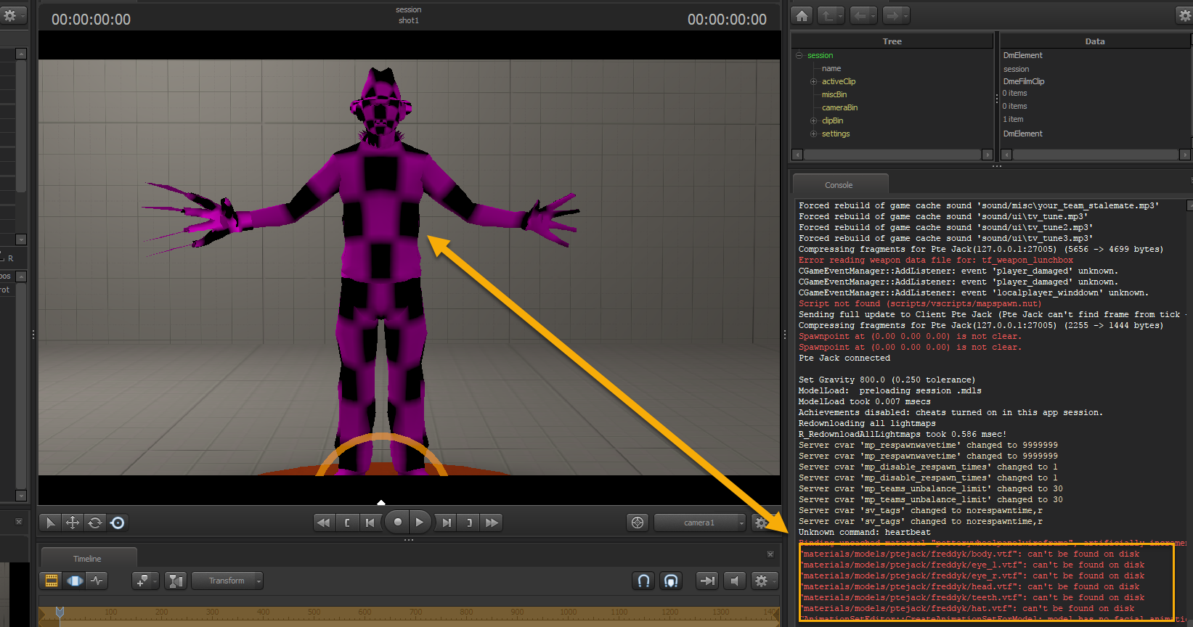Move the timeline playhead marker
The width and height of the screenshot is (1193, 627).
click(60, 613)
